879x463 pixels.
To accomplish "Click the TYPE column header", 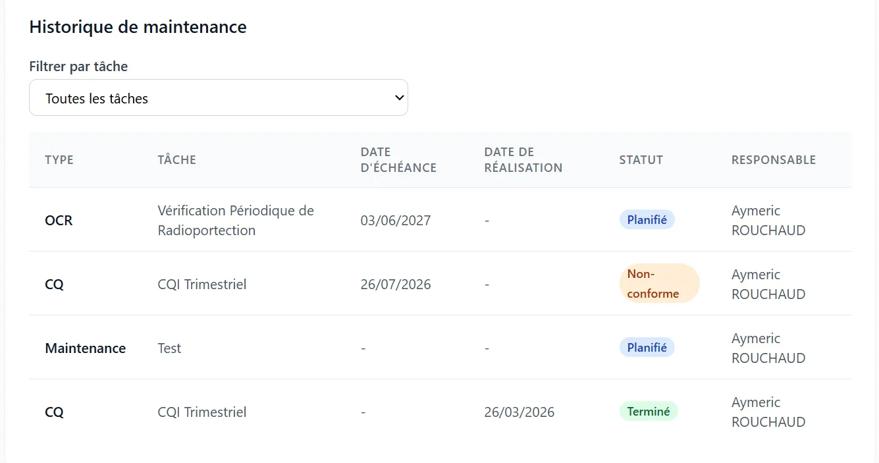I will [x=59, y=160].
